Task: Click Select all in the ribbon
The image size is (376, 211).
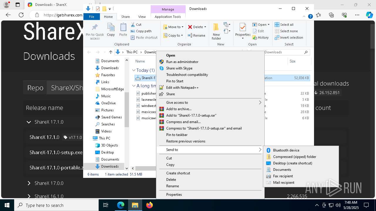Action: pos(284,25)
